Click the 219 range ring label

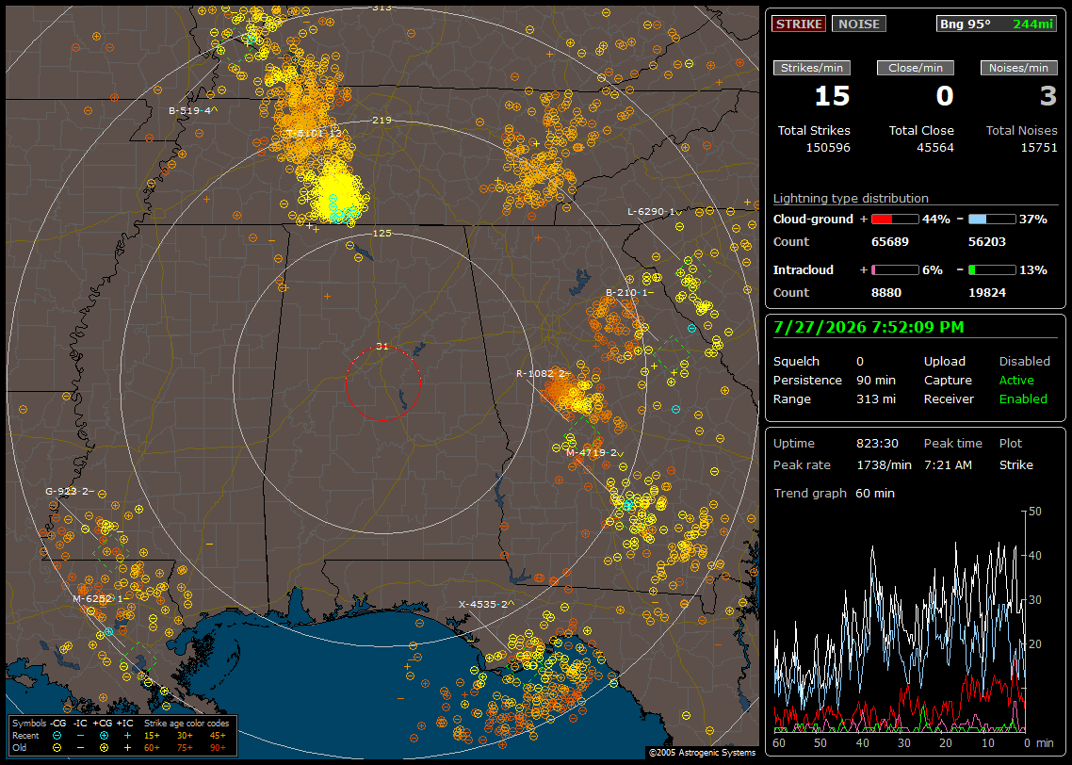(x=382, y=121)
